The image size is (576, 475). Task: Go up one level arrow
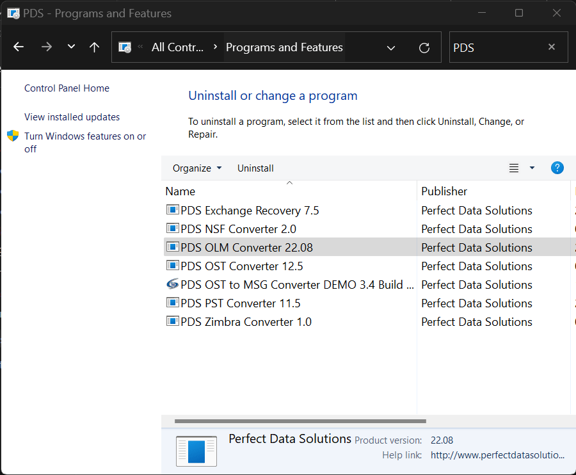tap(95, 47)
